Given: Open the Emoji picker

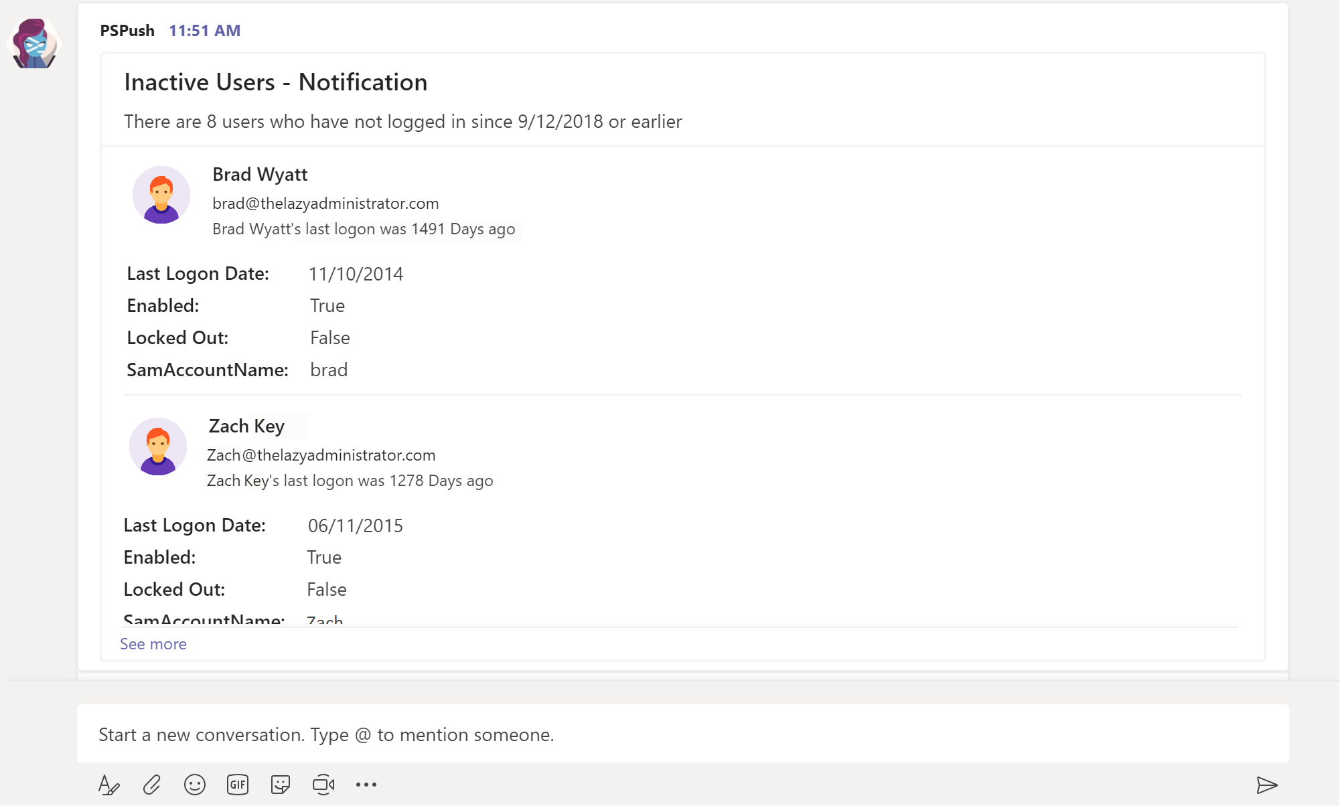Looking at the screenshot, I should [195, 785].
